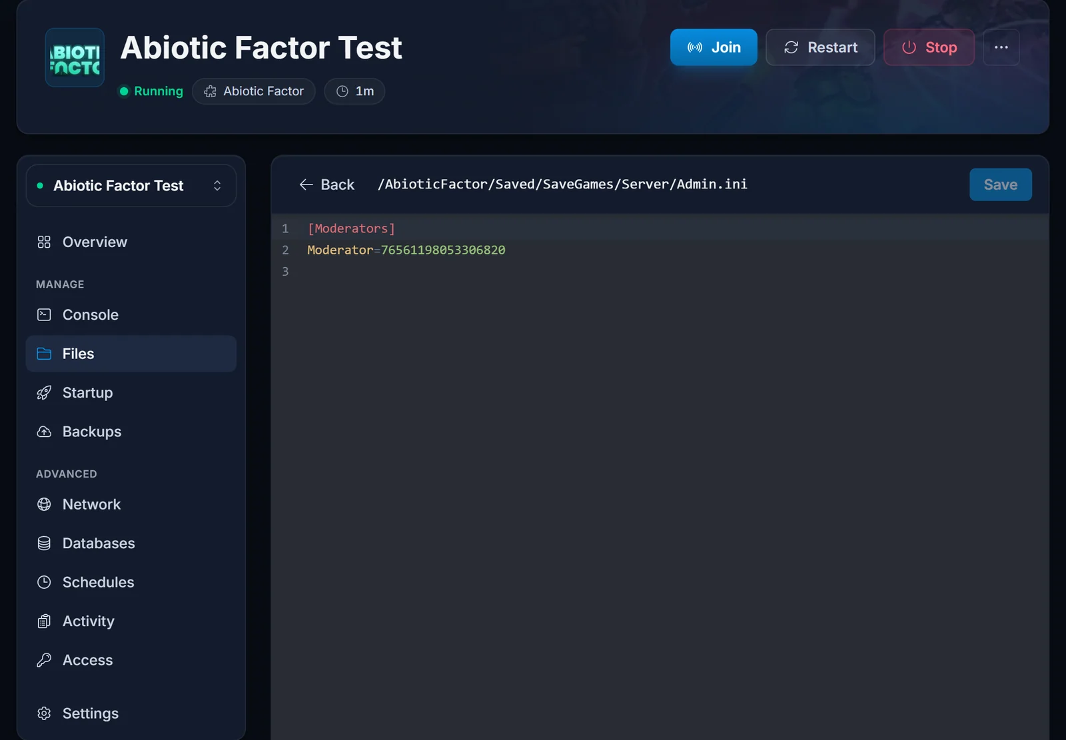This screenshot has width=1066, height=740.
Task: Click the Backups cloud upload icon
Action: [x=44, y=432]
